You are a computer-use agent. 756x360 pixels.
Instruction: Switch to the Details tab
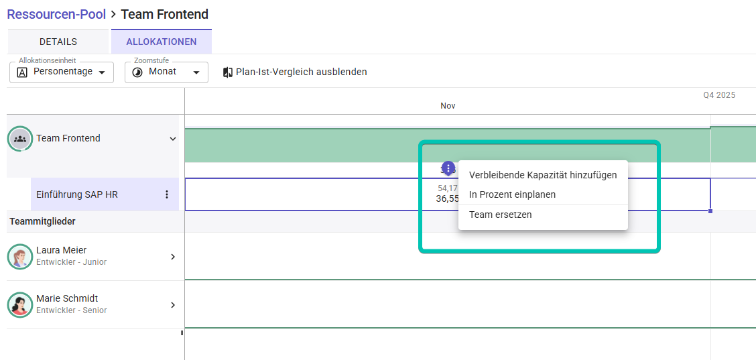pos(58,42)
